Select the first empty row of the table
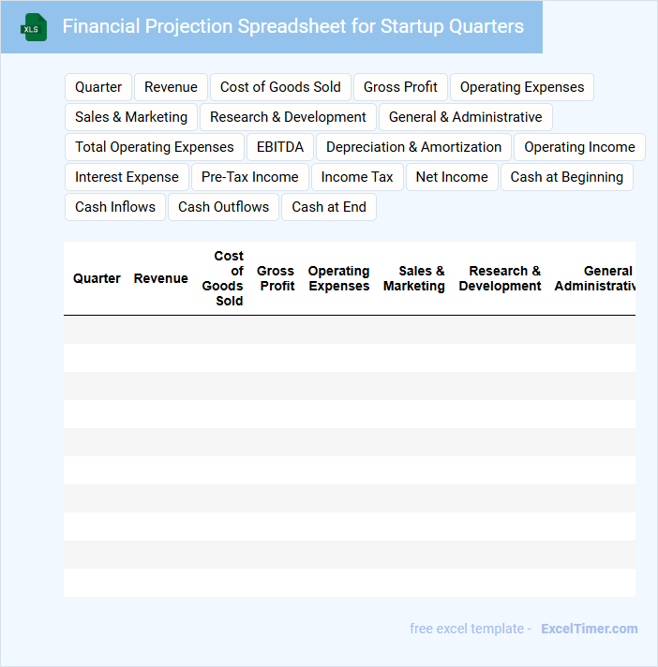 coord(349,330)
